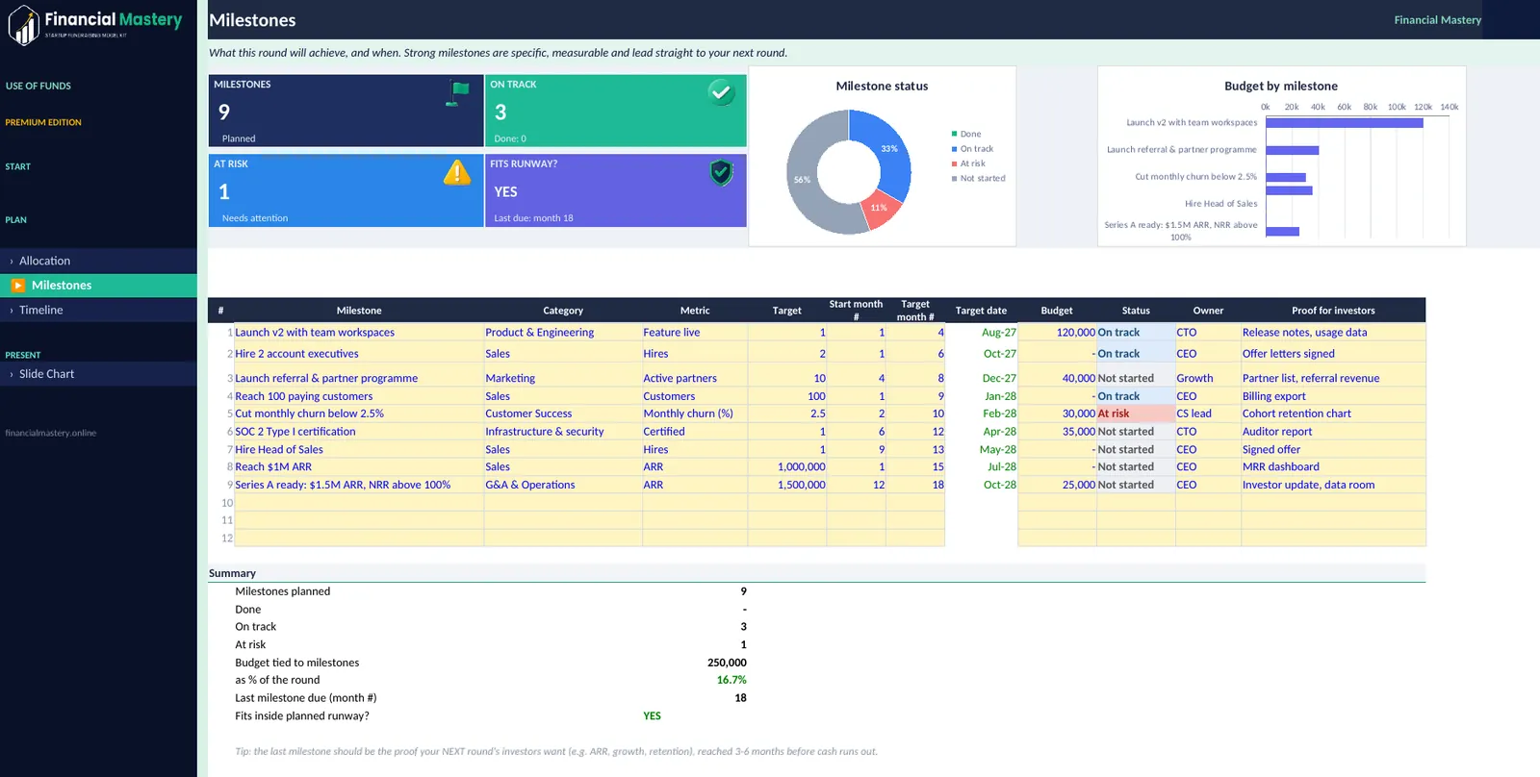Select 'Monthly churn (%)' metric cell
This screenshot has width=1540, height=777.
tap(695, 414)
